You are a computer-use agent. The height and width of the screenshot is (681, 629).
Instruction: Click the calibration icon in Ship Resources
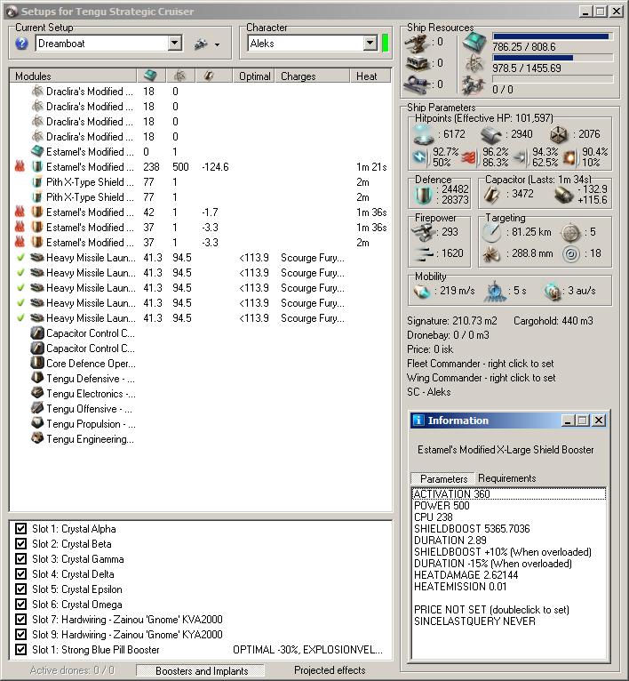[418, 84]
